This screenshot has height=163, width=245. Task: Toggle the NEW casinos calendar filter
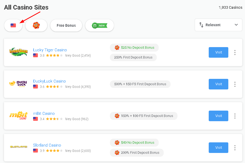(x=100, y=25)
